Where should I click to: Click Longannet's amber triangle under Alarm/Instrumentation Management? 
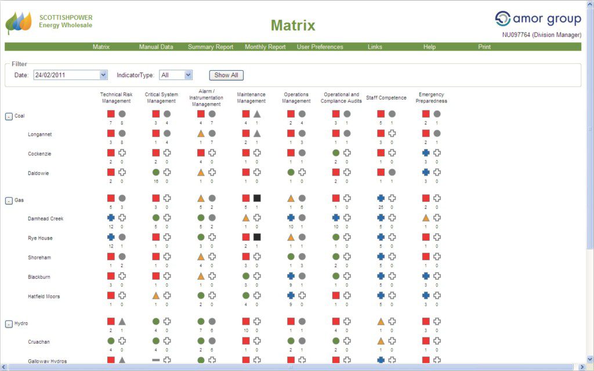pos(200,132)
